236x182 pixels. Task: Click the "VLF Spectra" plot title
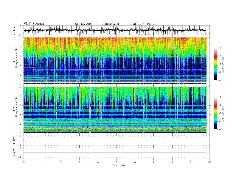tap(34, 23)
